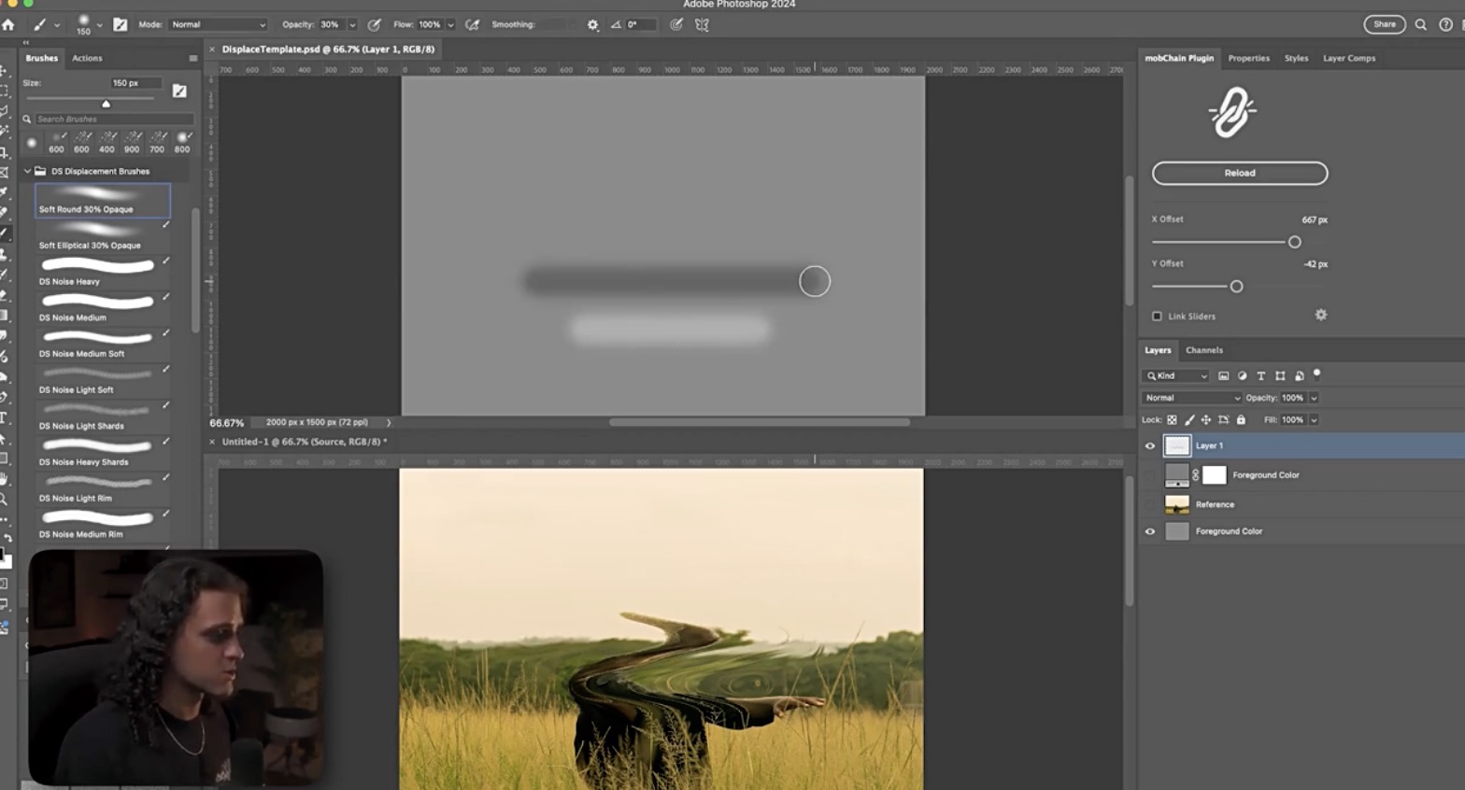Show the Reference layer visibility
This screenshot has height=790, width=1465.
click(x=1150, y=504)
